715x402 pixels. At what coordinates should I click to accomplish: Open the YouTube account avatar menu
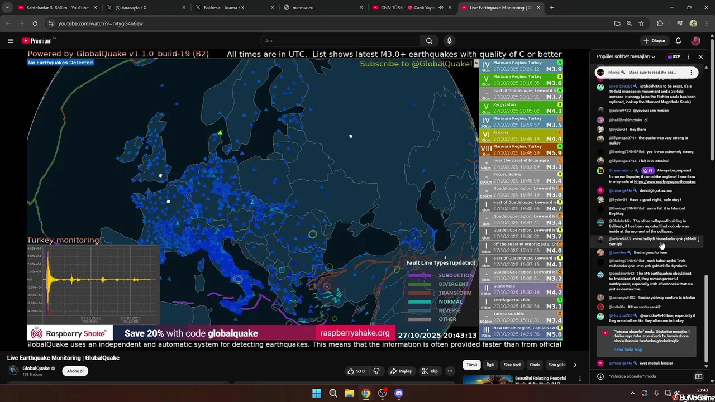click(x=695, y=41)
